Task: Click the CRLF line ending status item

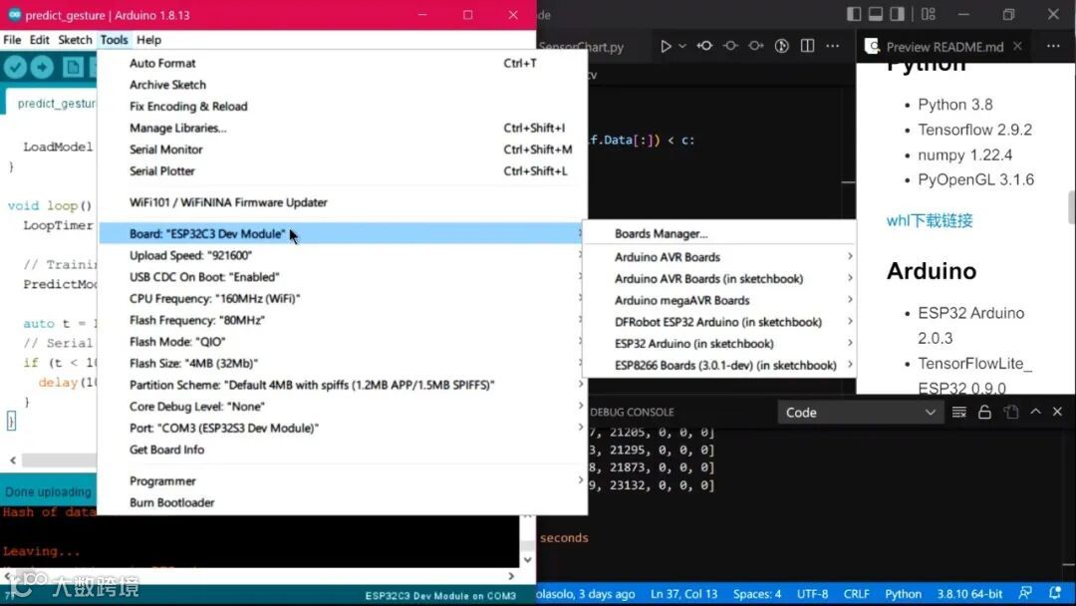Action: click(x=857, y=594)
